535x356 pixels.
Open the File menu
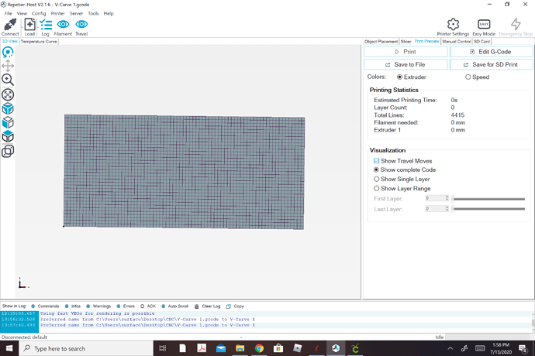pyautogui.click(x=9, y=14)
